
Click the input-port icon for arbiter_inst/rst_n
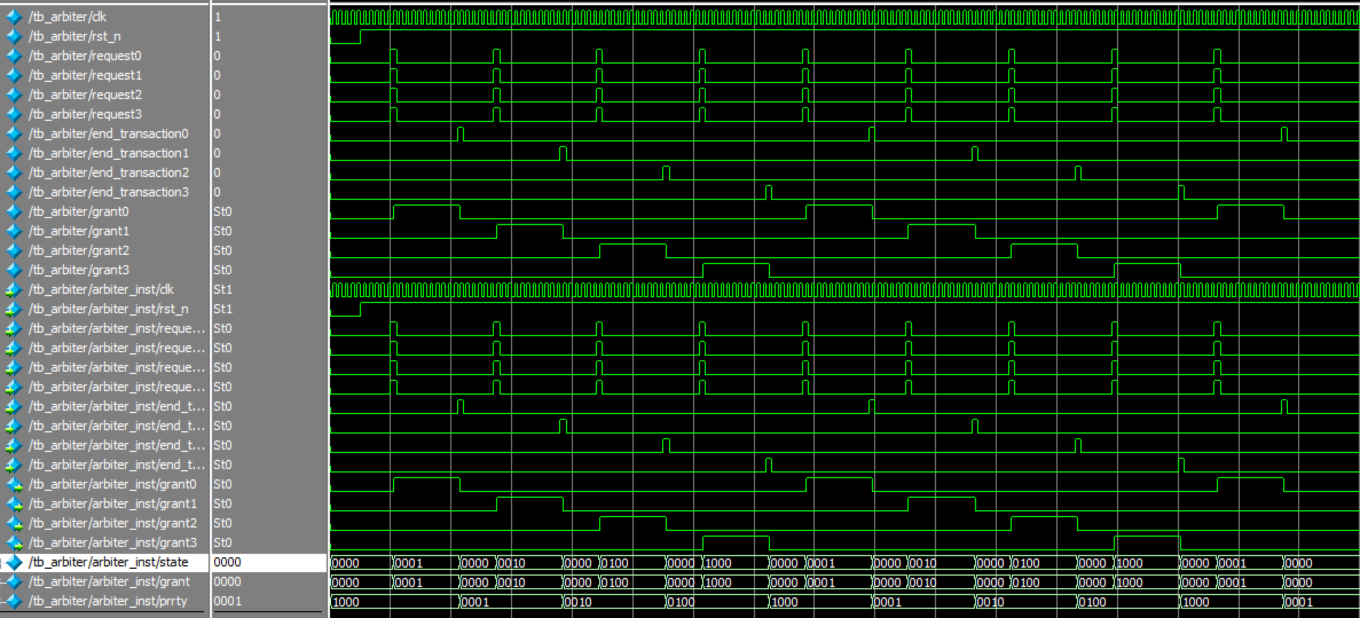14,309
